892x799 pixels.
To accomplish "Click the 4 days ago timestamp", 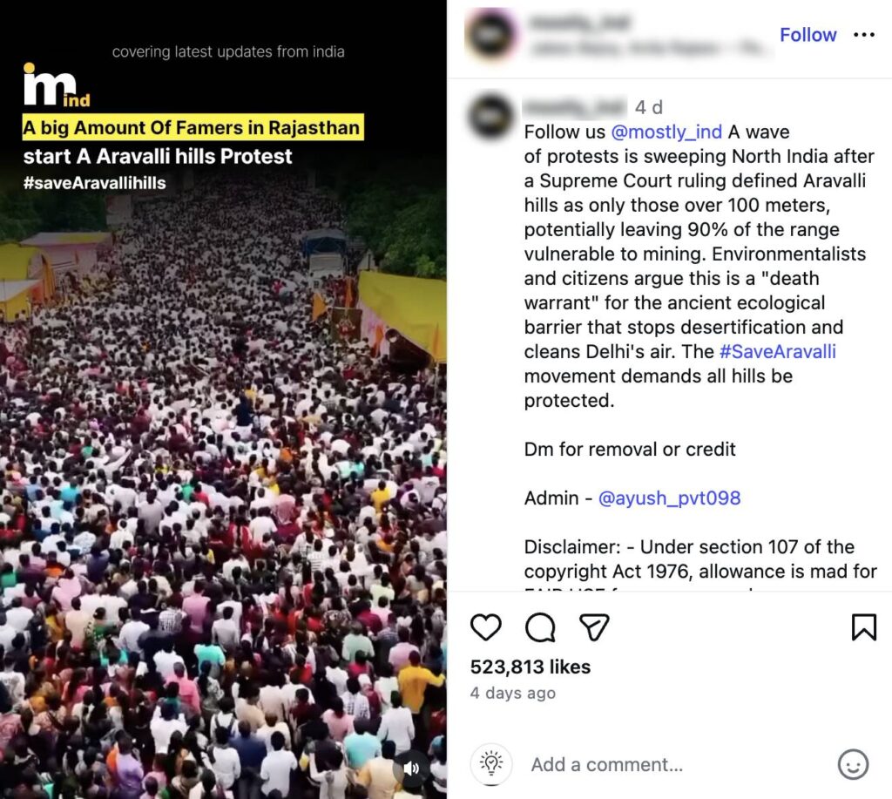I will (512, 694).
